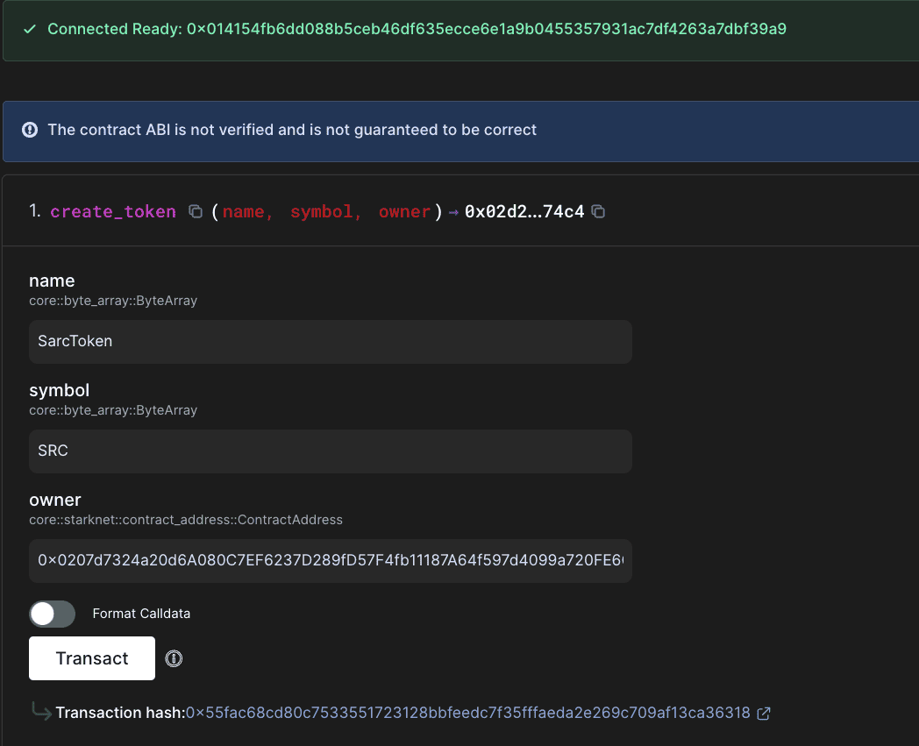Click the 'owner' parameter in function signature
This screenshot has height=746, width=919.
click(404, 211)
